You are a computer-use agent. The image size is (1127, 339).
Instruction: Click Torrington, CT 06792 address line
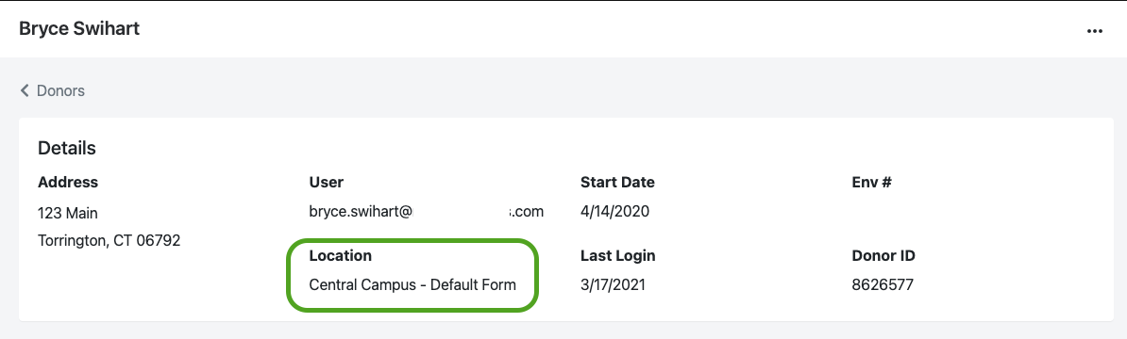click(109, 241)
